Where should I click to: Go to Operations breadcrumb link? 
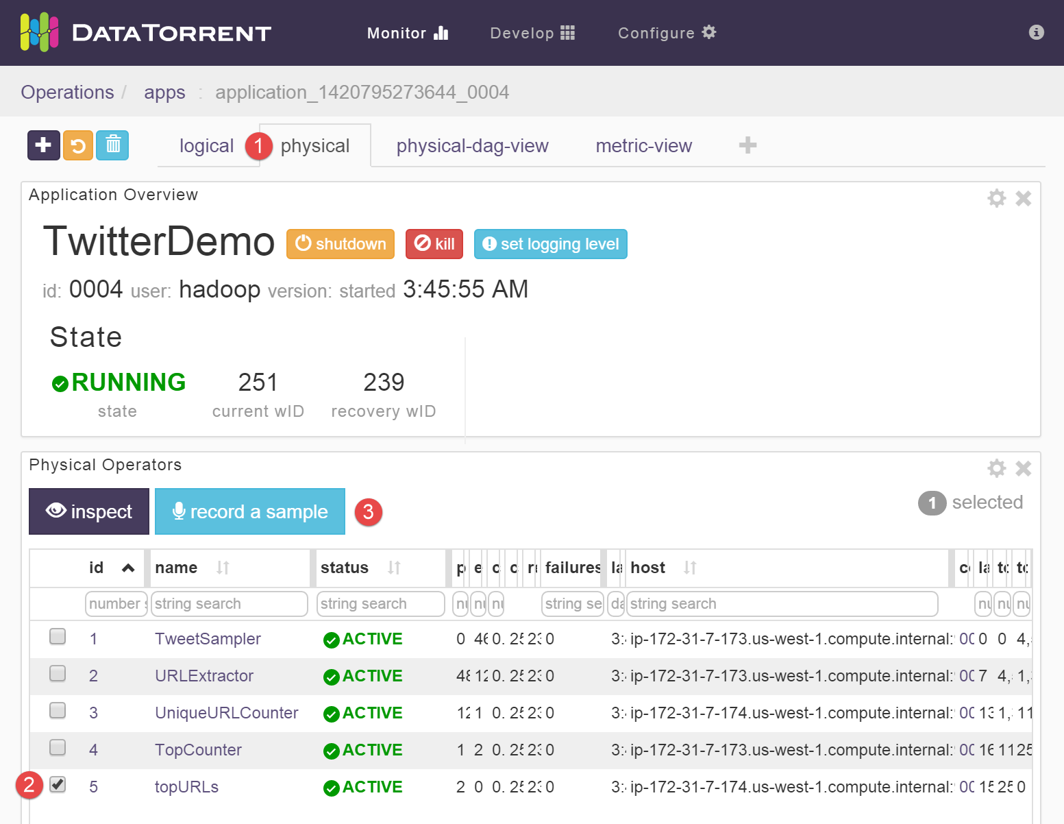point(67,92)
